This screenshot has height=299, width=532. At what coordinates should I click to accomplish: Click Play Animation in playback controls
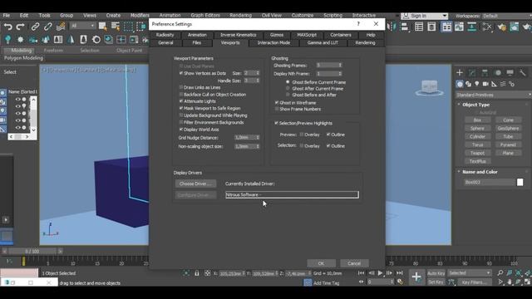point(380,273)
